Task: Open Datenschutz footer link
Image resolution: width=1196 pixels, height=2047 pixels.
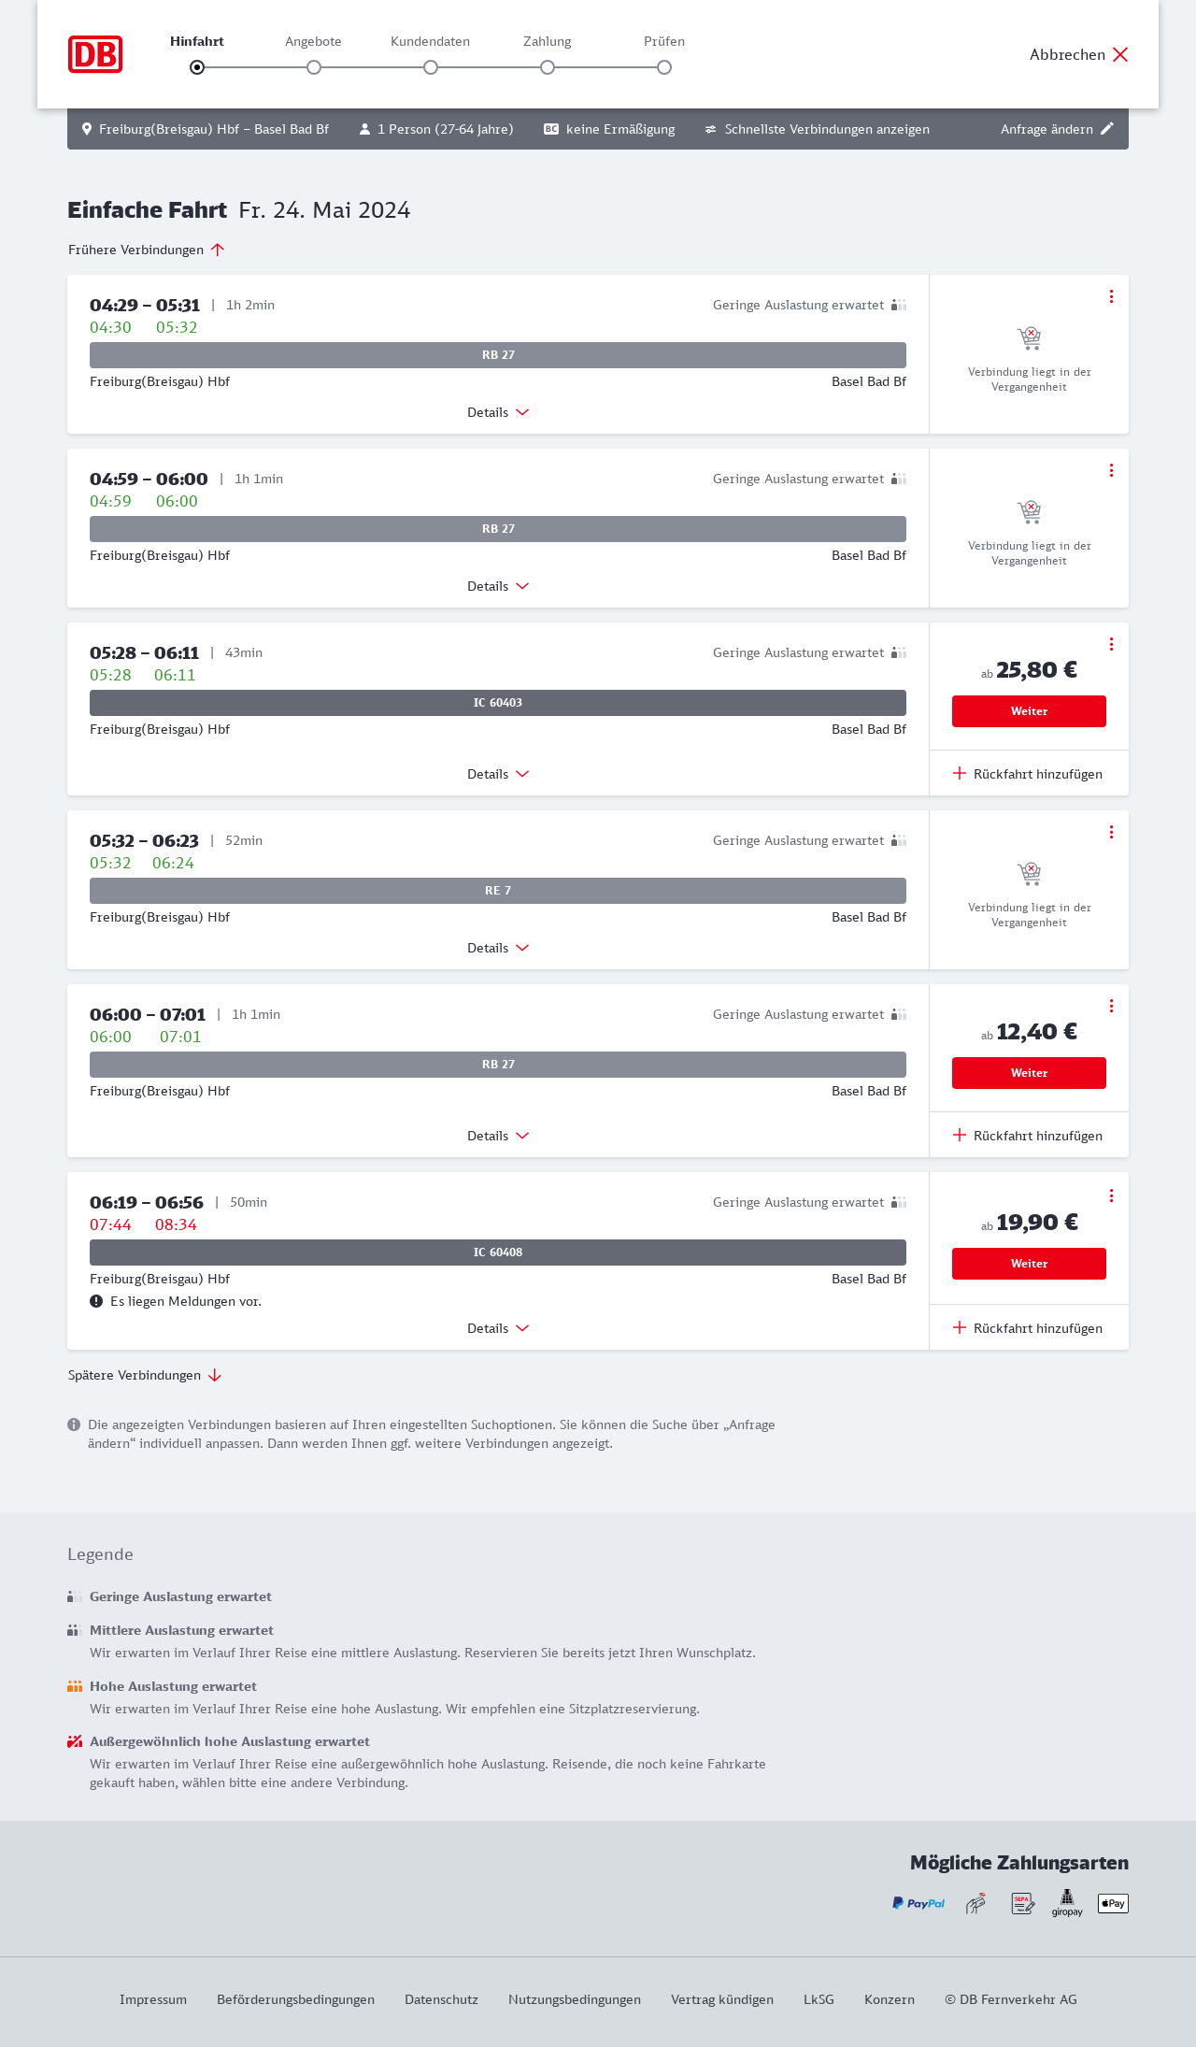Action: 441,1999
